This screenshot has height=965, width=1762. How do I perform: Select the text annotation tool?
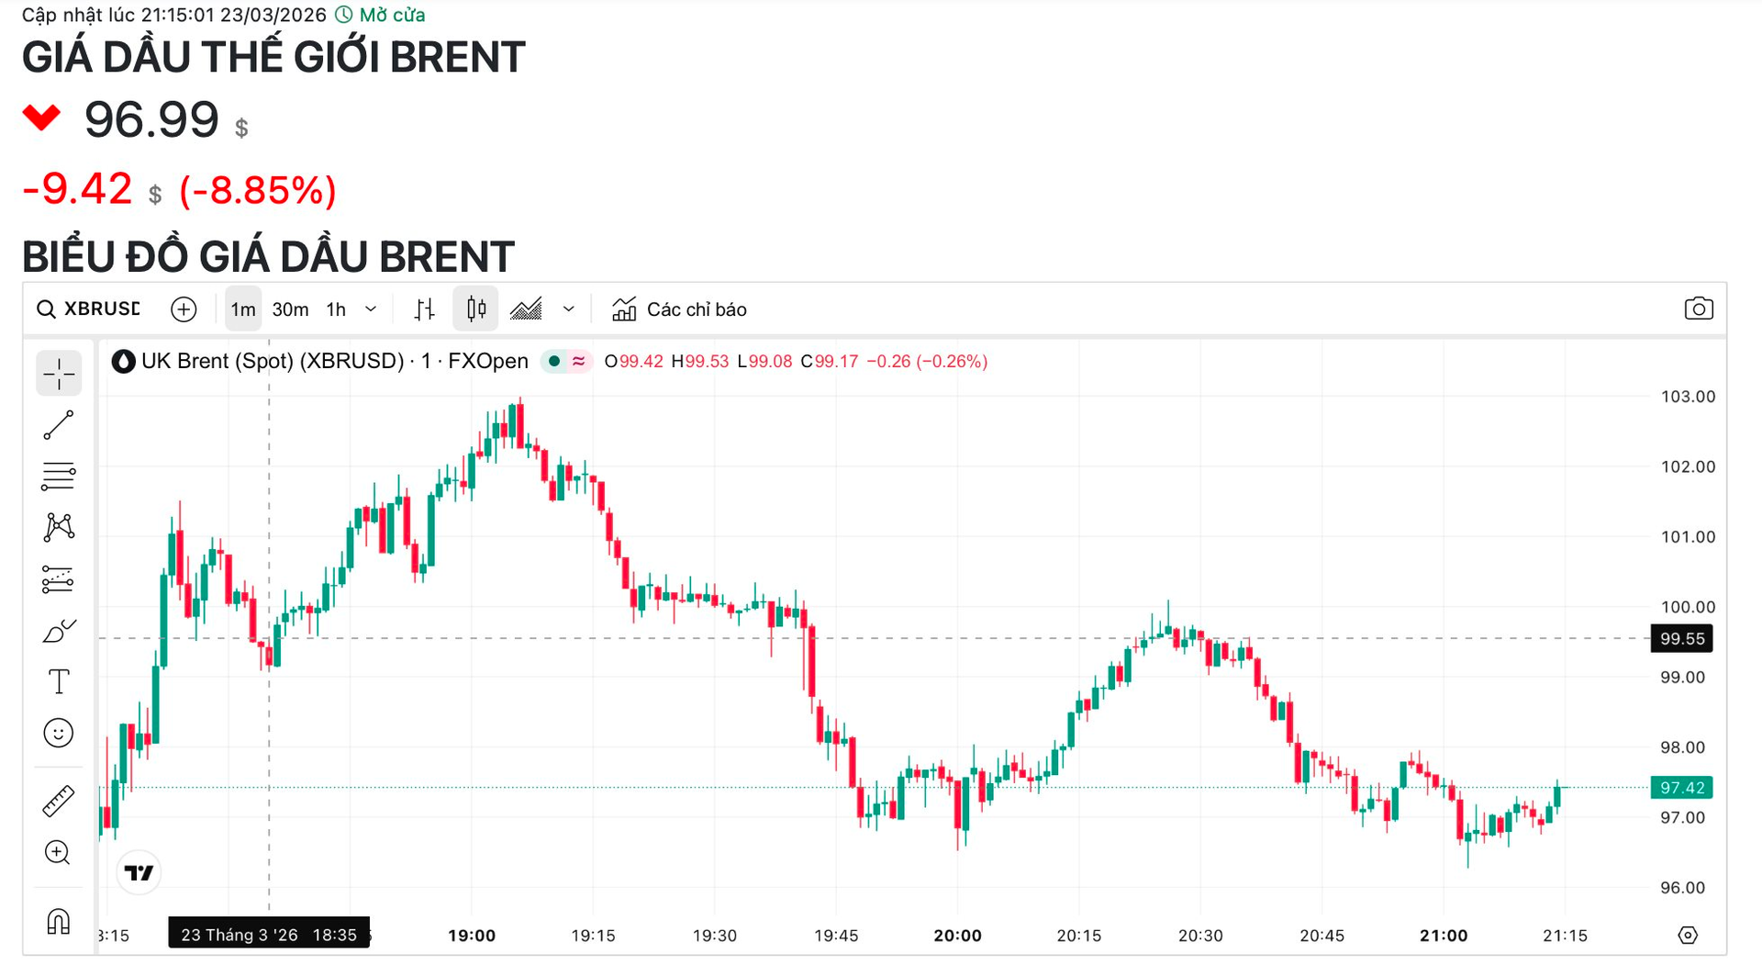click(59, 681)
